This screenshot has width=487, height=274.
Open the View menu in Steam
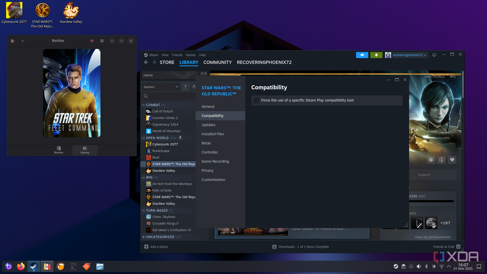click(x=165, y=55)
